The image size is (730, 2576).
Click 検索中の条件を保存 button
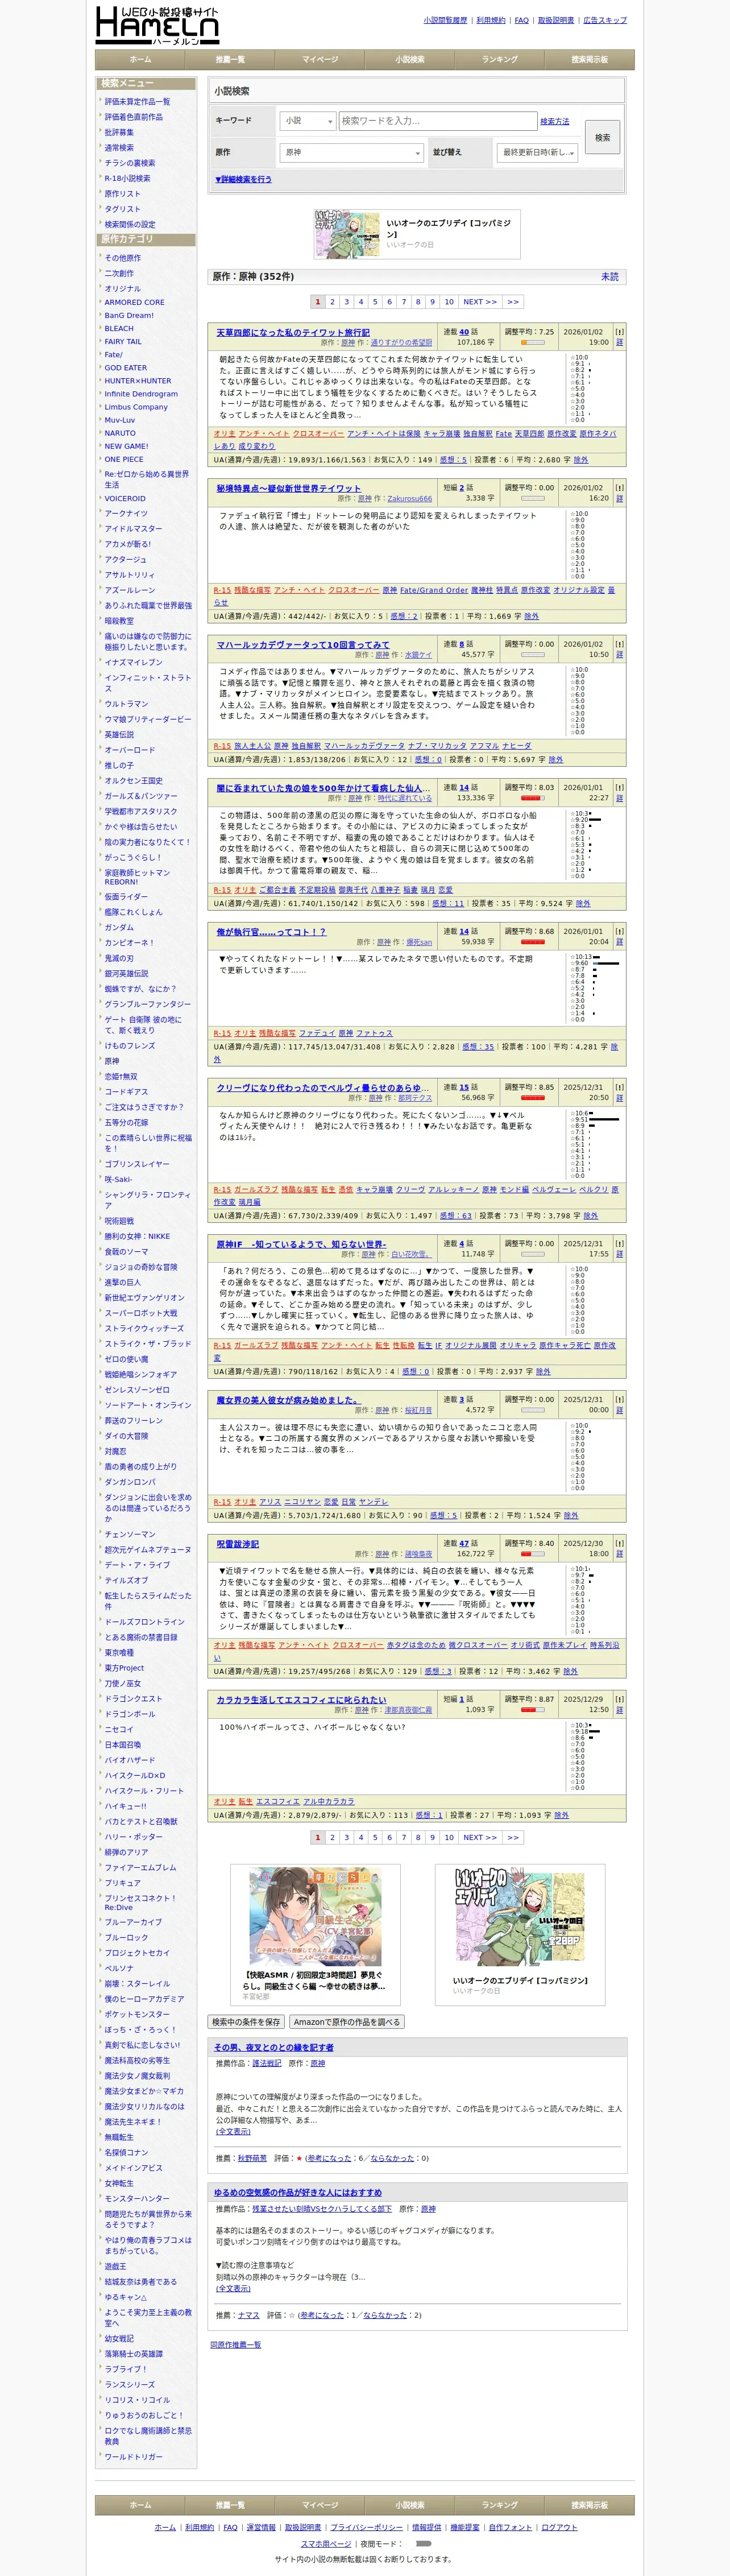[246, 2021]
